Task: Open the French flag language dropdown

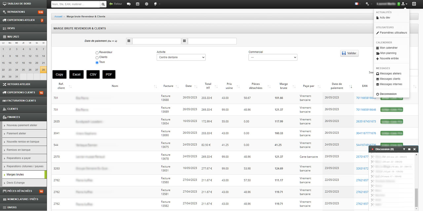Action: click(358, 4)
